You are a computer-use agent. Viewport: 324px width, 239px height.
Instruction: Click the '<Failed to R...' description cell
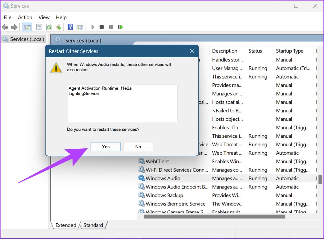point(227,110)
